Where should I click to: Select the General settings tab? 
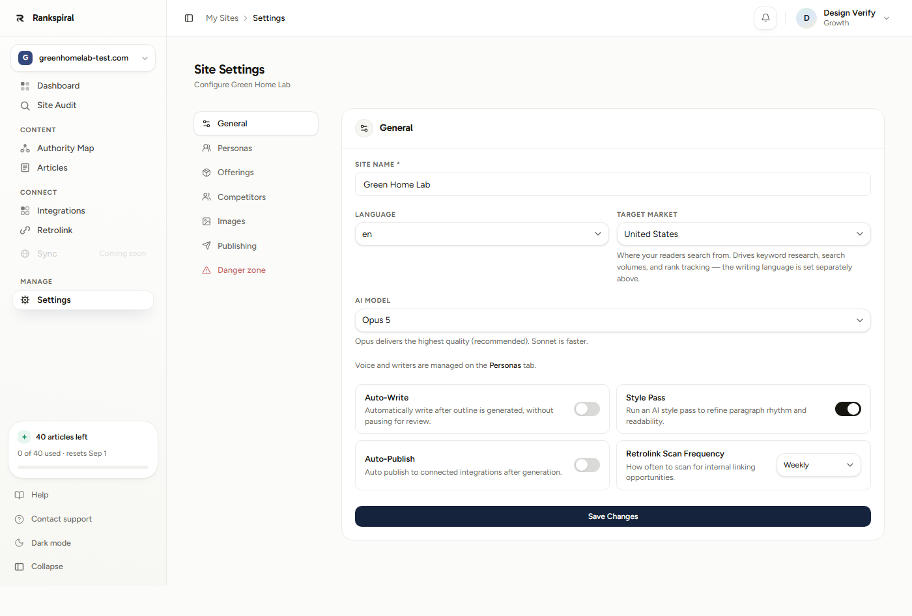click(256, 124)
